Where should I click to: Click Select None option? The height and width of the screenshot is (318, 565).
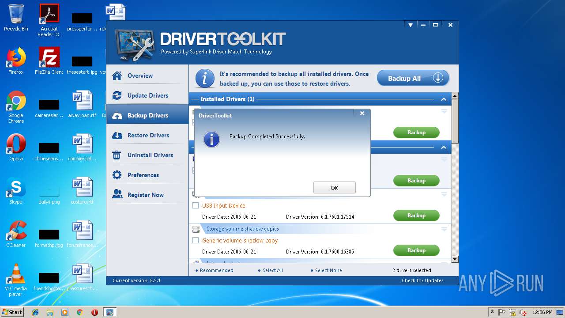pos(328,270)
